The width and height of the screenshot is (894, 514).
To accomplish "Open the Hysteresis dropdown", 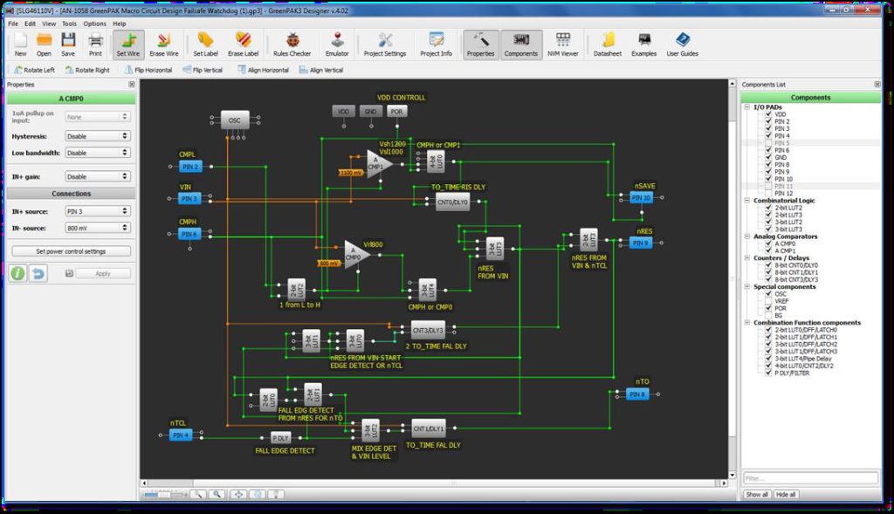I will point(97,136).
